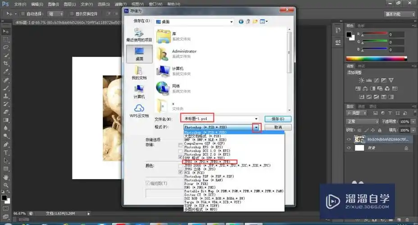
Task: Hide the 背景 layer eye icon
Action: (349, 148)
